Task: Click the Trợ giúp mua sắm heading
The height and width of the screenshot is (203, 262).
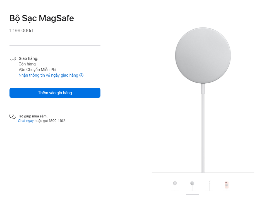Action: point(33,116)
